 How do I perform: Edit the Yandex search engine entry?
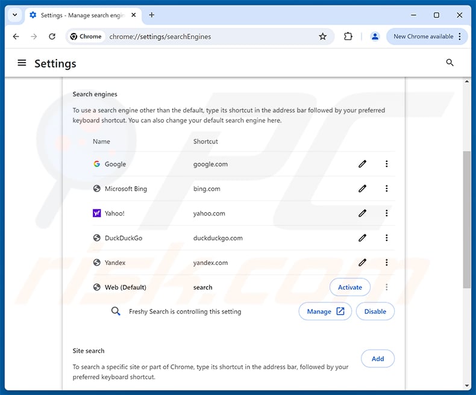(362, 263)
